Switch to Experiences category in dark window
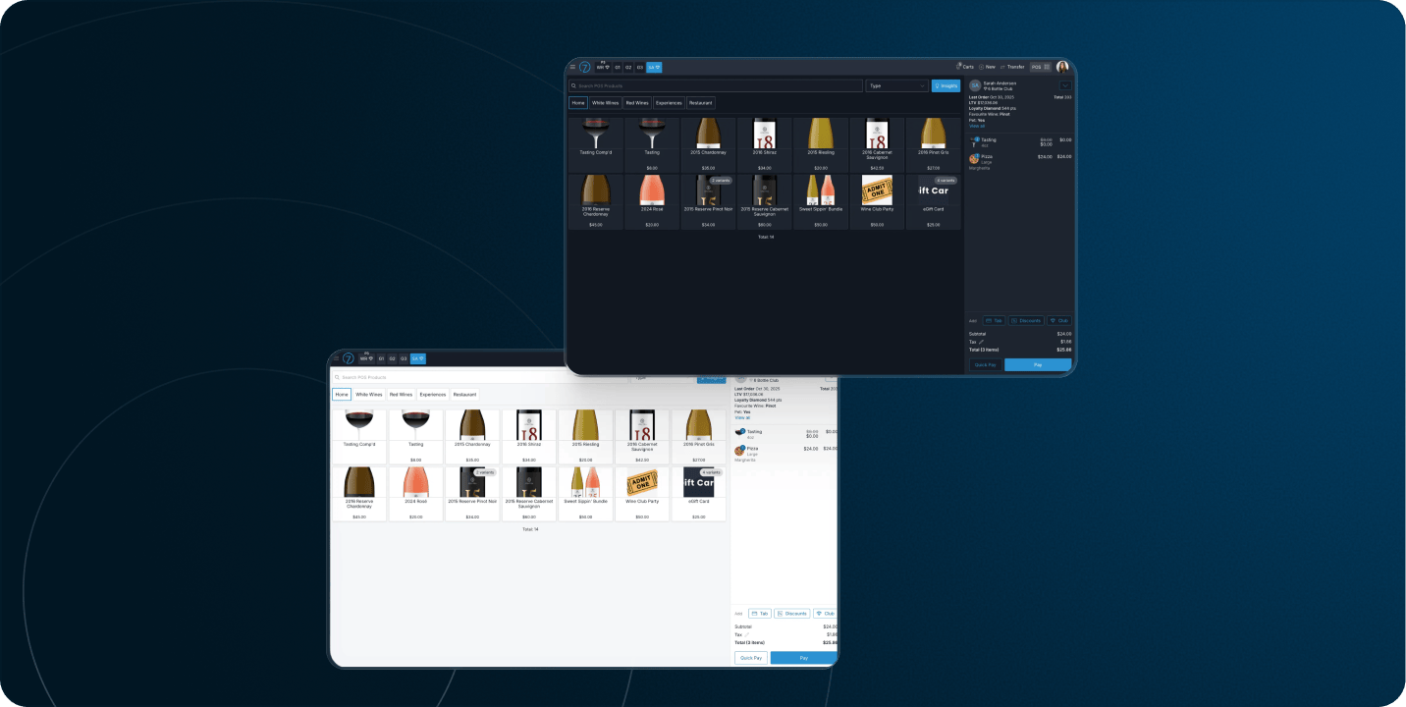 click(669, 103)
